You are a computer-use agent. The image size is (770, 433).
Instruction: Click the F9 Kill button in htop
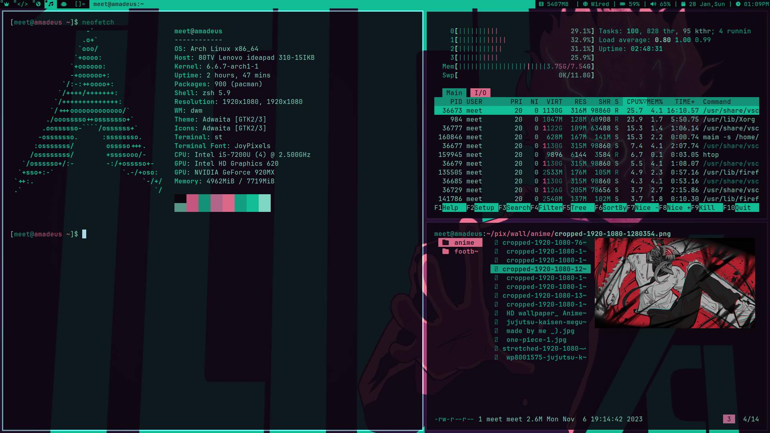tap(707, 207)
